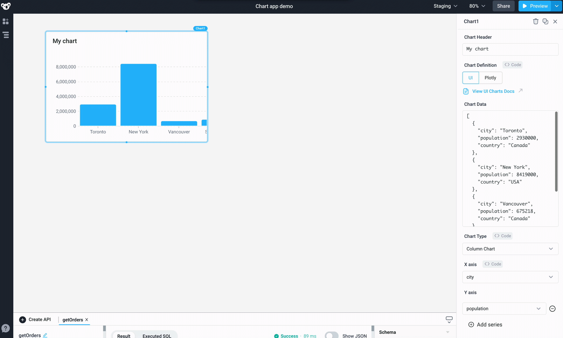The image size is (563, 338).
Task: Open the X axis city dropdown
Action: pyautogui.click(x=510, y=277)
